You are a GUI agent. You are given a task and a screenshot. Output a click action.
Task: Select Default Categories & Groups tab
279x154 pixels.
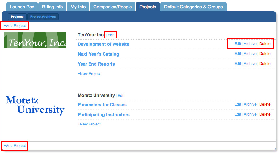tap(193, 7)
